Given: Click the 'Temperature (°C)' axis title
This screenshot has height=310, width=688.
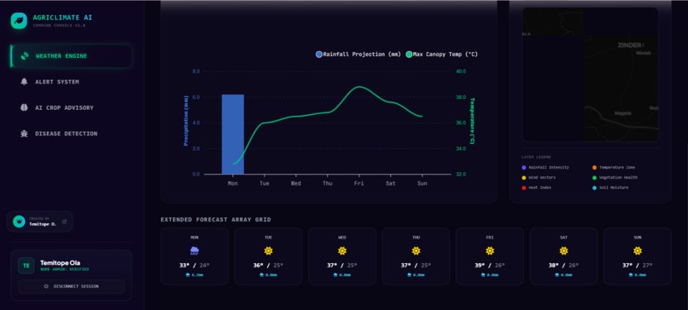Looking at the screenshot, I should coord(472,121).
